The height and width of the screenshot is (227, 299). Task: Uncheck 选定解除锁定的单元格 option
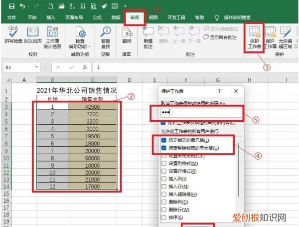pos(163,148)
